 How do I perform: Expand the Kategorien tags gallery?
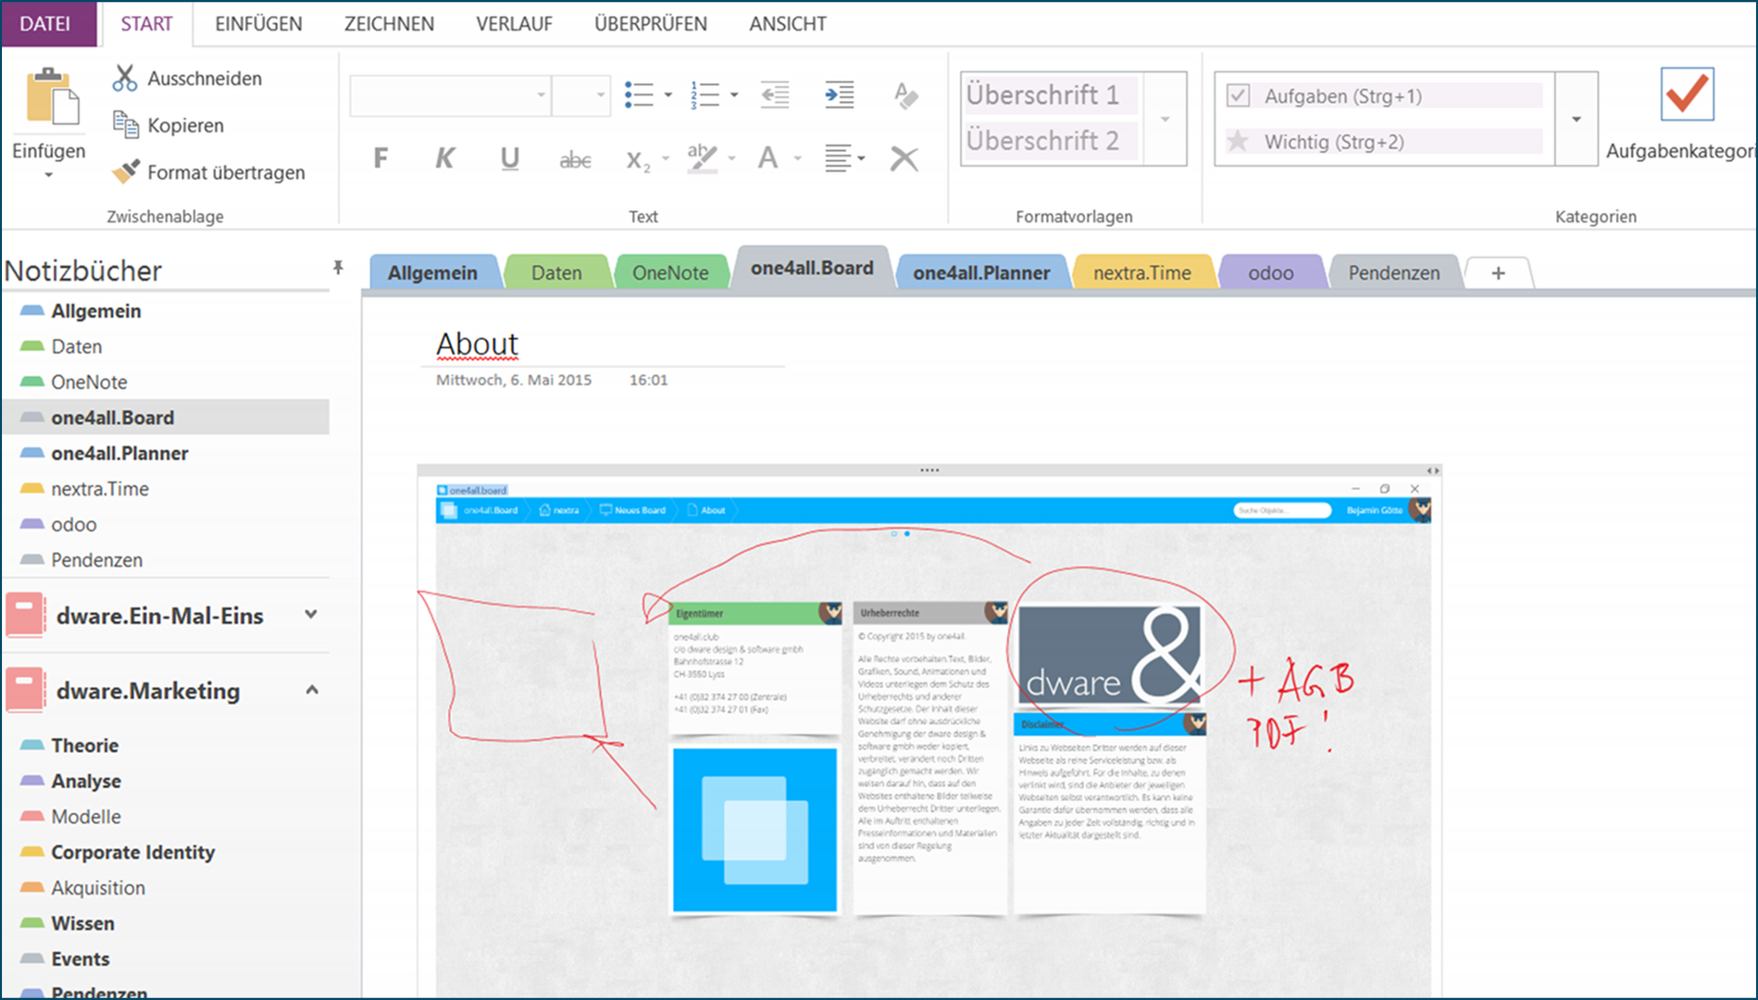(x=1577, y=119)
